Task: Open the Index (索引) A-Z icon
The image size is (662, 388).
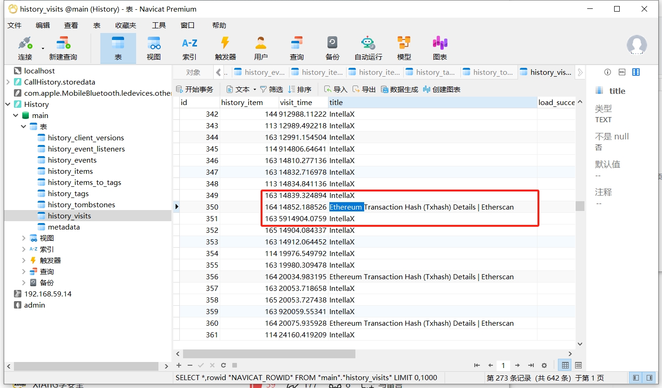Action: tap(190, 48)
